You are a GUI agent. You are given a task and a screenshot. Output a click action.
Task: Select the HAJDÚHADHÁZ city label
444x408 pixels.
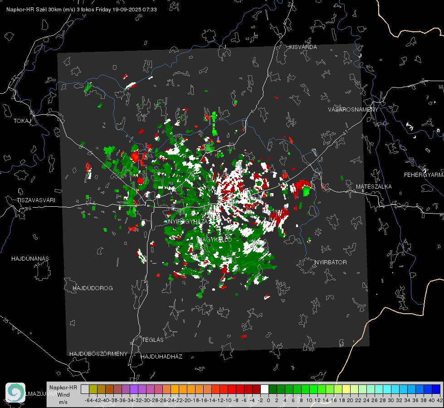click(x=162, y=357)
